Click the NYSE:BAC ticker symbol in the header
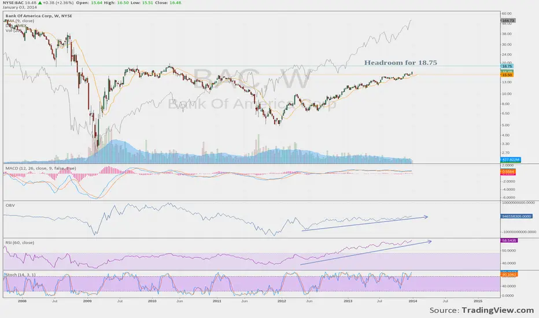 (x=13, y=3)
